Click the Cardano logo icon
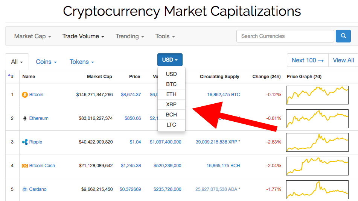The image size is (358, 201). click(25, 189)
